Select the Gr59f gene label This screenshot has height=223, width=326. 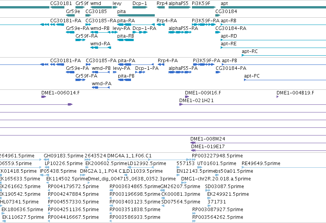(x=82, y=3)
